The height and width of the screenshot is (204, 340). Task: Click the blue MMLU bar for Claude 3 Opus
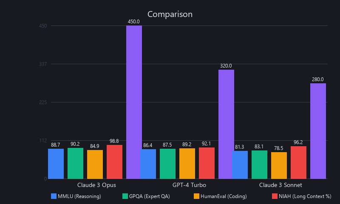(x=56, y=164)
